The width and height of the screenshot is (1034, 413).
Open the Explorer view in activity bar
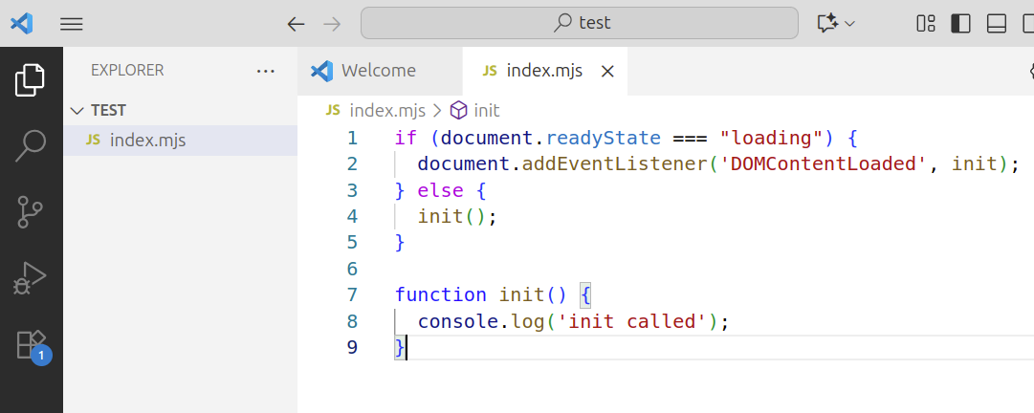pyautogui.click(x=31, y=79)
